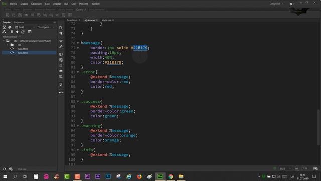Screen dimensions: 321x181
Task: Toggle INS insert mode in status bar
Action: tap(296, 169)
